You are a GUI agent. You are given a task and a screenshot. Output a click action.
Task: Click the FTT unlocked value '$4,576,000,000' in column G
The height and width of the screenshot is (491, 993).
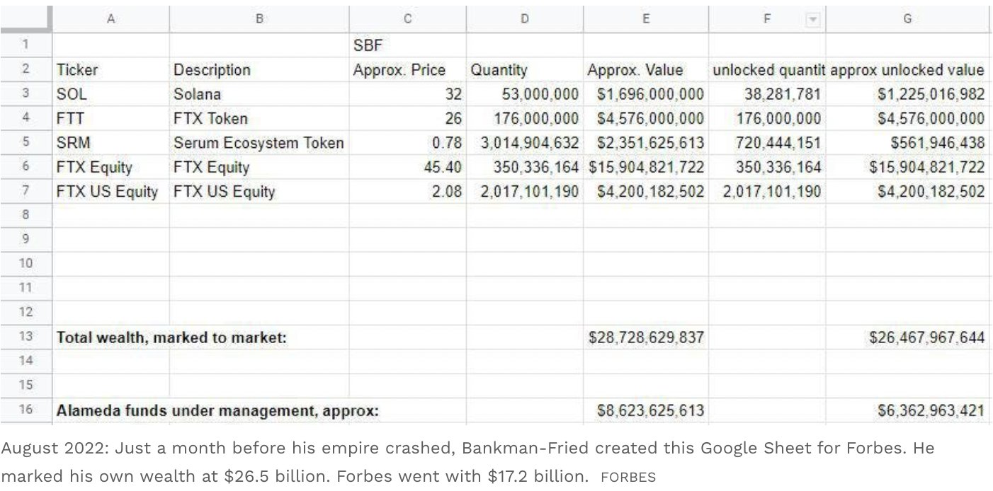coord(907,118)
